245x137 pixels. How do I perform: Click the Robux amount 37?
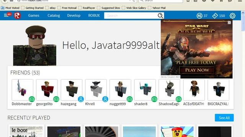coord(206,16)
